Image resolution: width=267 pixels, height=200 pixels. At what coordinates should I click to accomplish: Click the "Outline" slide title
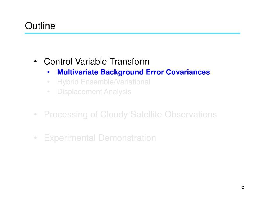(40, 26)
